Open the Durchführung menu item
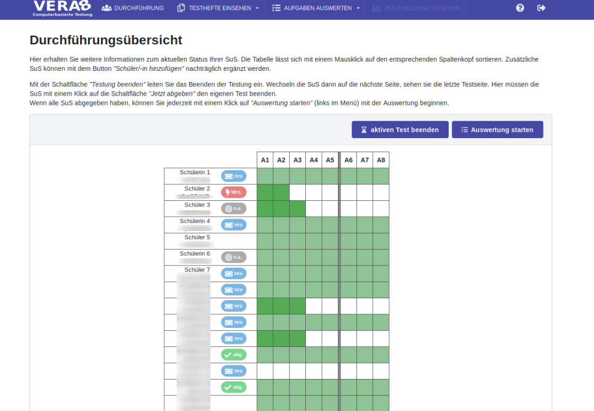This screenshot has width=594, height=411. (132, 8)
